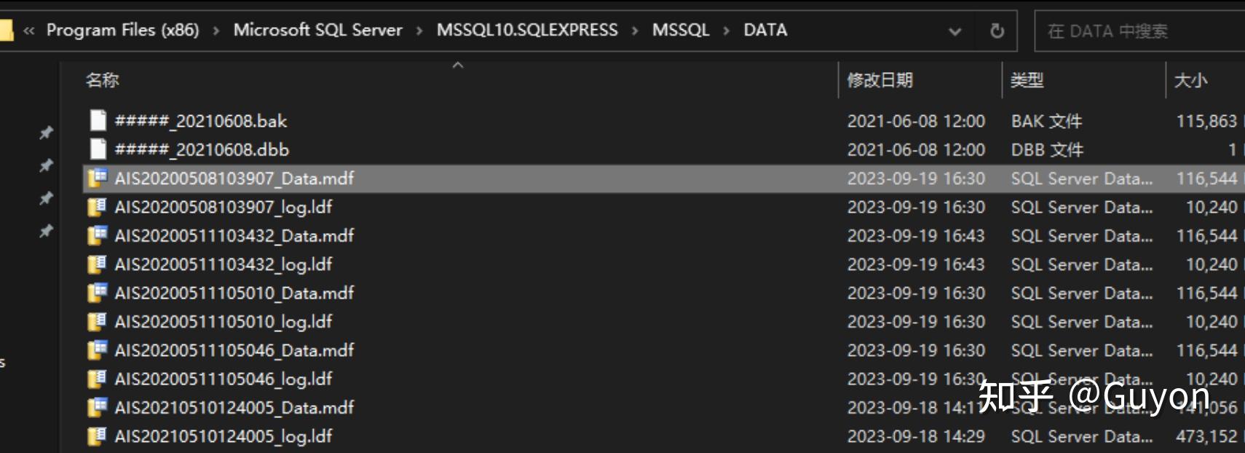Navigate to Microsoft SQL Server in the breadcrumb
Image resolution: width=1245 pixels, height=453 pixels.
(x=317, y=30)
